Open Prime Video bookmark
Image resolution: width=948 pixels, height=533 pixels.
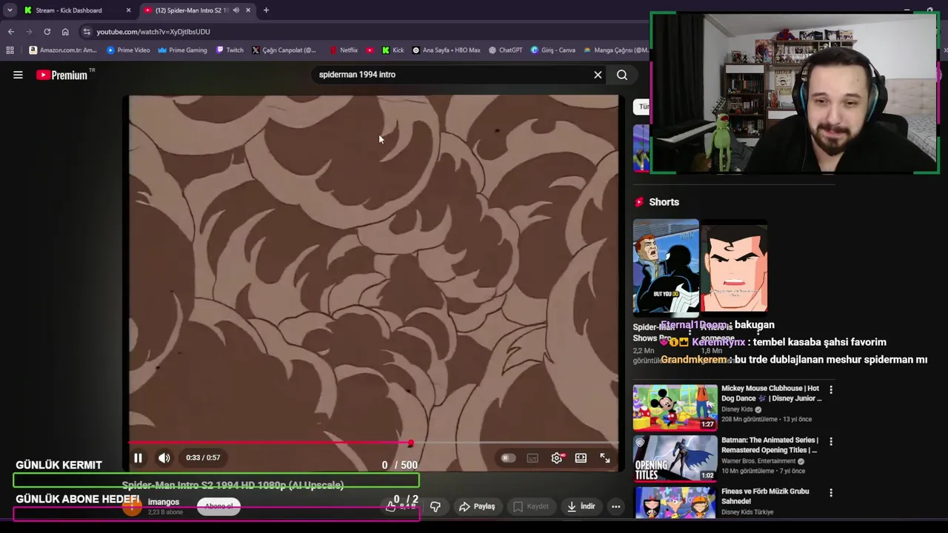point(128,50)
